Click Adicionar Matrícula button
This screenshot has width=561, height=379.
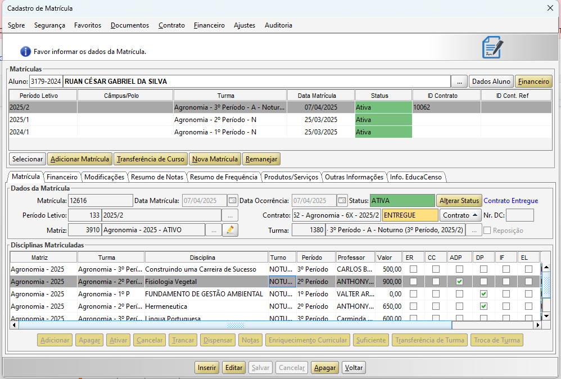pyautogui.click(x=80, y=159)
